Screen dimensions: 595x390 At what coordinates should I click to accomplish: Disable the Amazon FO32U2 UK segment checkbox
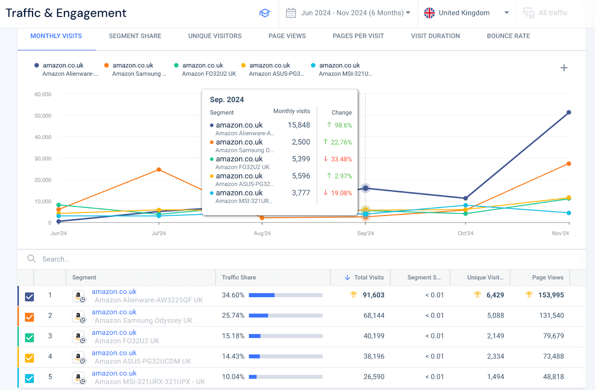click(29, 337)
